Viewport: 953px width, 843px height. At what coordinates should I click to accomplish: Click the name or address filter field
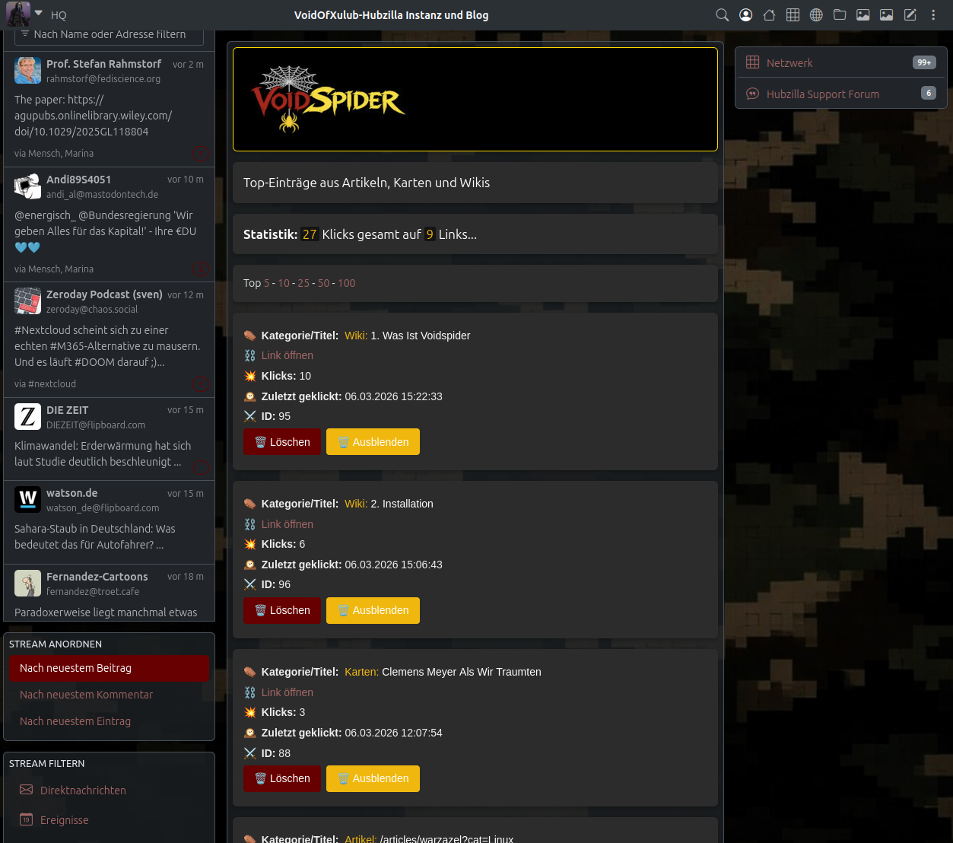coord(110,35)
